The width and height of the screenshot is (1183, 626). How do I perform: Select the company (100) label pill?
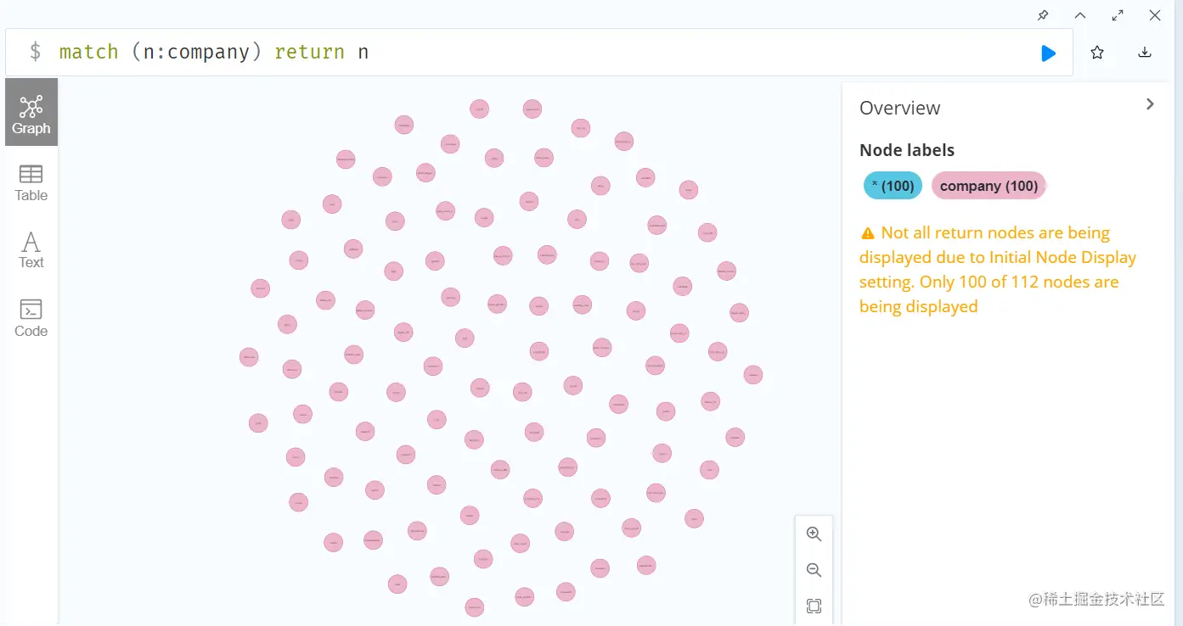pos(989,186)
